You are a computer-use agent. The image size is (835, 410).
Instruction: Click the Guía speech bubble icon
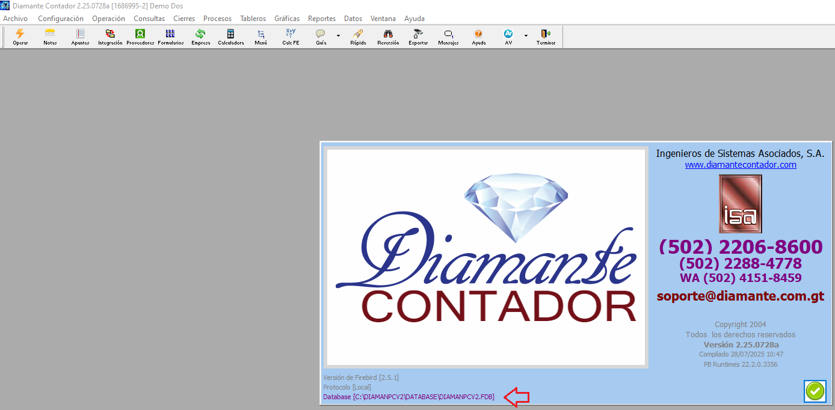coord(321,37)
